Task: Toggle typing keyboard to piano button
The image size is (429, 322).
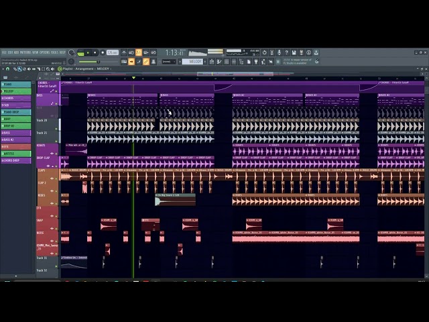Action: (124, 62)
